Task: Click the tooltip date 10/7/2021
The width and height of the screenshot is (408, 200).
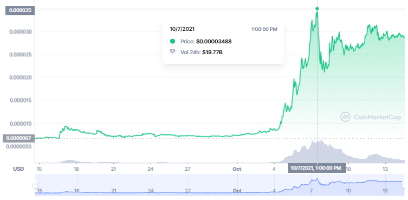Action: pyautogui.click(x=182, y=29)
